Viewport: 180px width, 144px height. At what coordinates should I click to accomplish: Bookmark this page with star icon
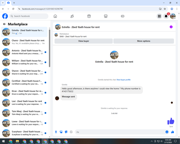[x=165, y=9]
